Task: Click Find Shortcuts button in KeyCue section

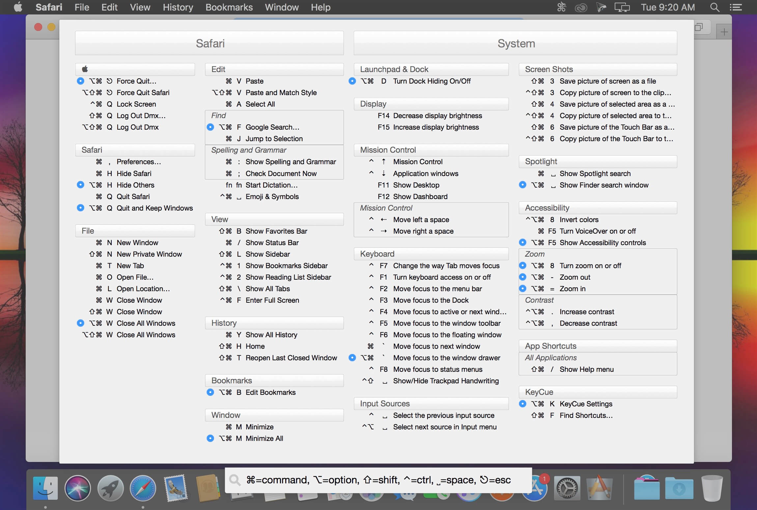Action: click(x=586, y=416)
